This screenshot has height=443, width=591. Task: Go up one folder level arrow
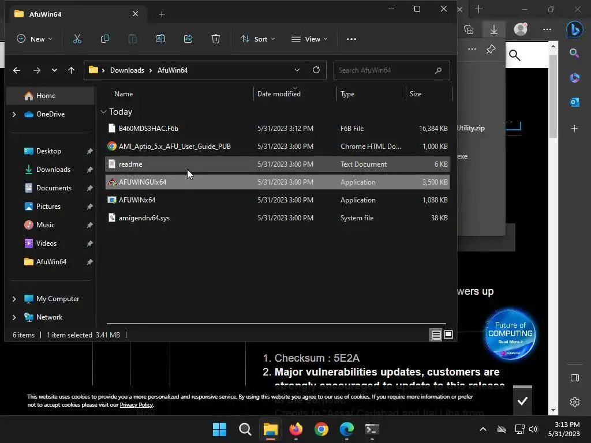pos(71,70)
